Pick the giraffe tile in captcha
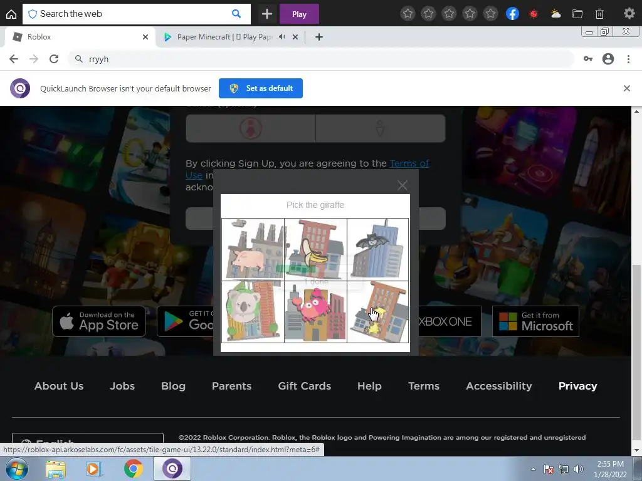The width and height of the screenshot is (642, 481). [378, 312]
